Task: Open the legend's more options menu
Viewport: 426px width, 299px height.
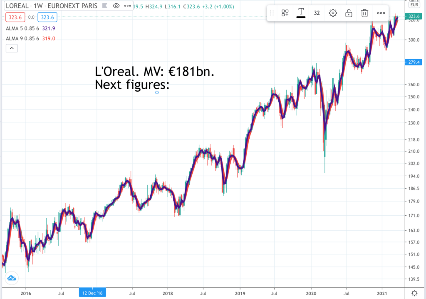Action: click(x=127, y=6)
